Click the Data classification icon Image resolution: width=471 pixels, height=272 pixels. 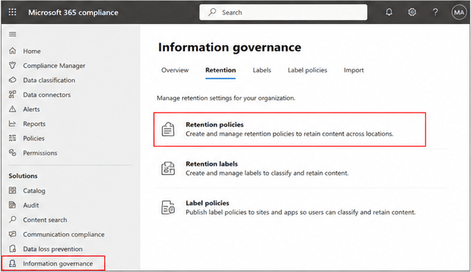pos(12,80)
